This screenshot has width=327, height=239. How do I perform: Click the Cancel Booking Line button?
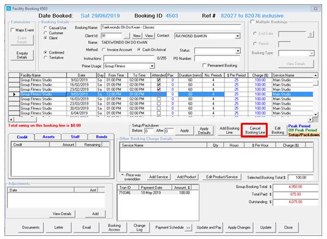255,130
